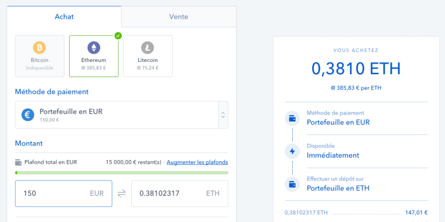The image size is (445, 222).
Task: Select the Litecoin currency card
Action: [148, 56]
